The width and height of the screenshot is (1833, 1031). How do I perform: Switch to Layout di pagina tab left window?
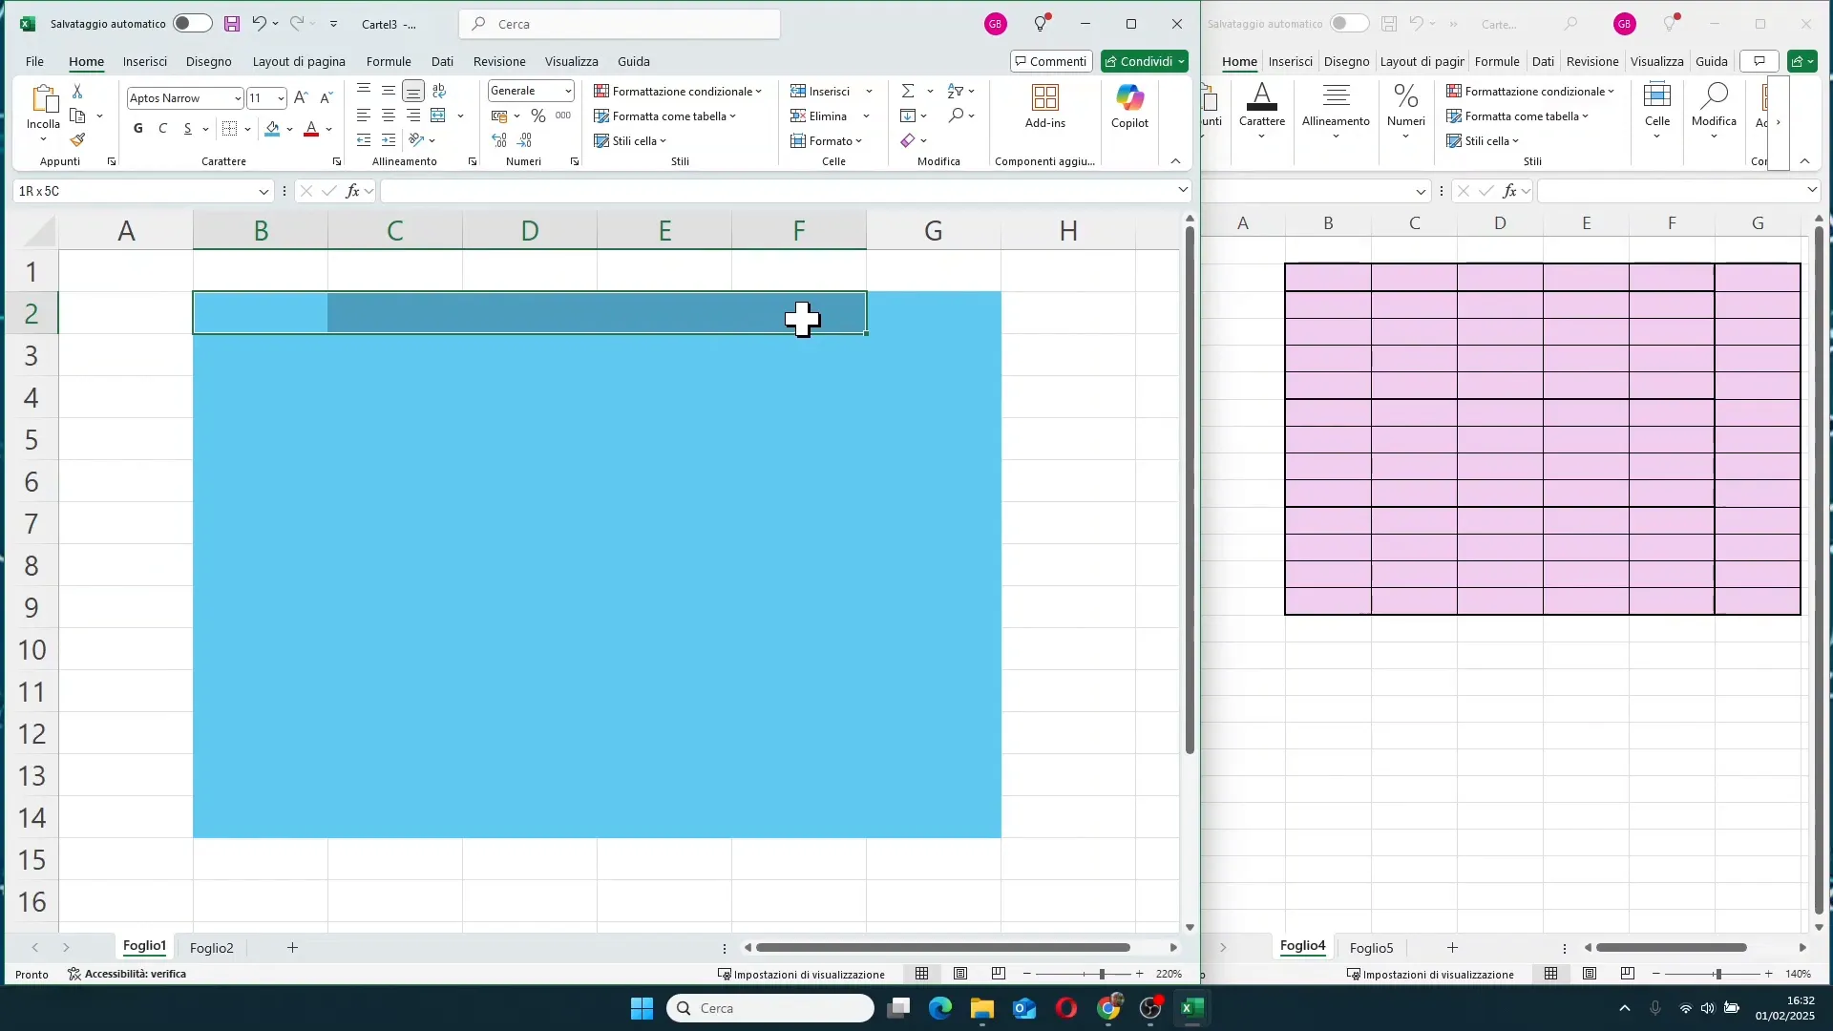pos(299,61)
